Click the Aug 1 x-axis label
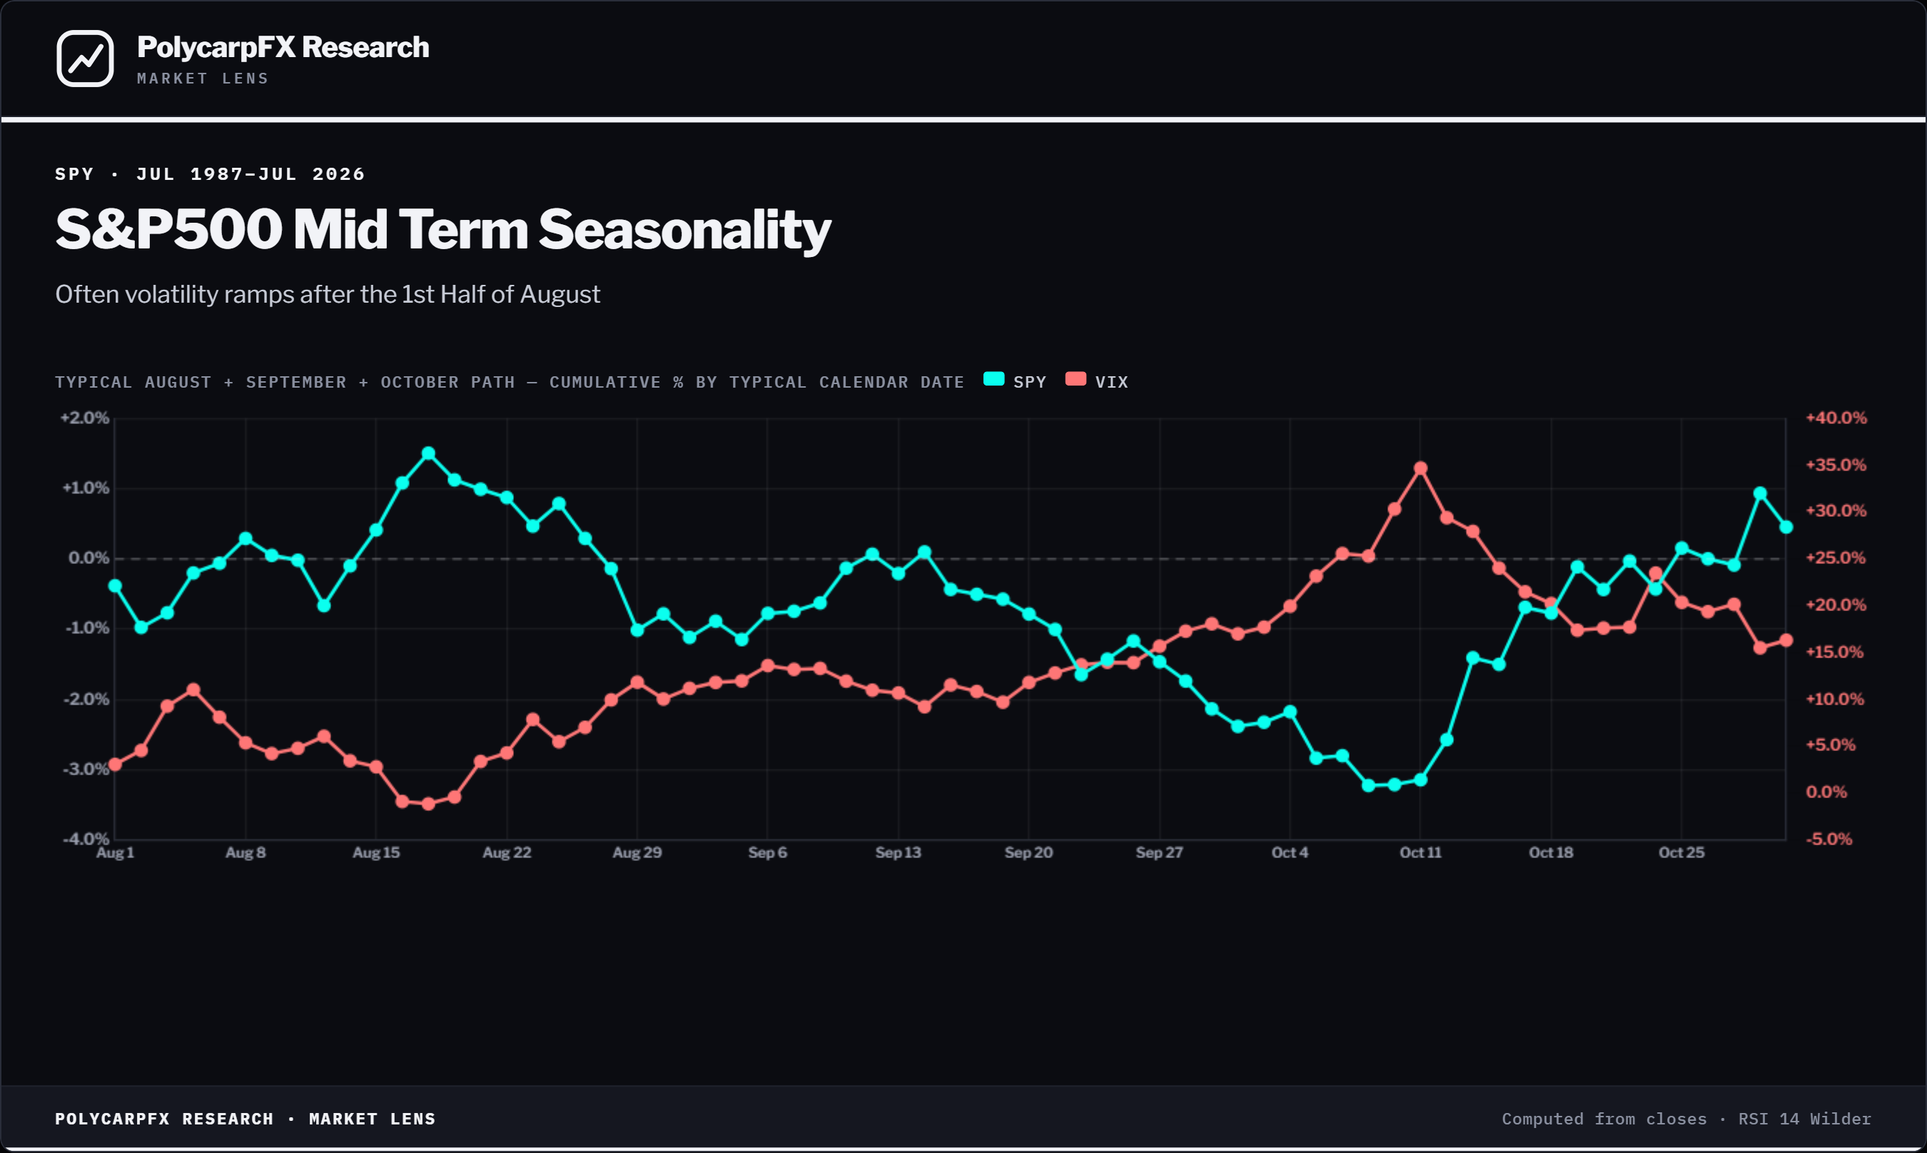Viewport: 1927px width, 1153px height. (x=115, y=852)
